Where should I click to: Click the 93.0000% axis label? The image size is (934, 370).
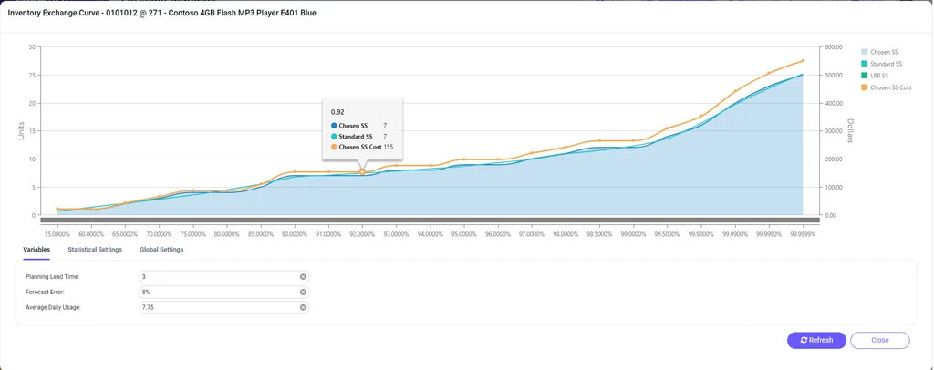pos(396,234)
